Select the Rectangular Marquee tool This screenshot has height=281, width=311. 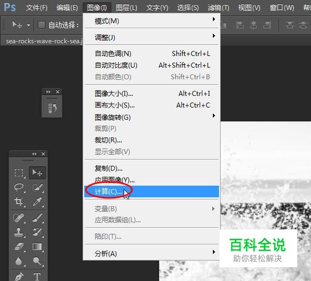(19, 173)
